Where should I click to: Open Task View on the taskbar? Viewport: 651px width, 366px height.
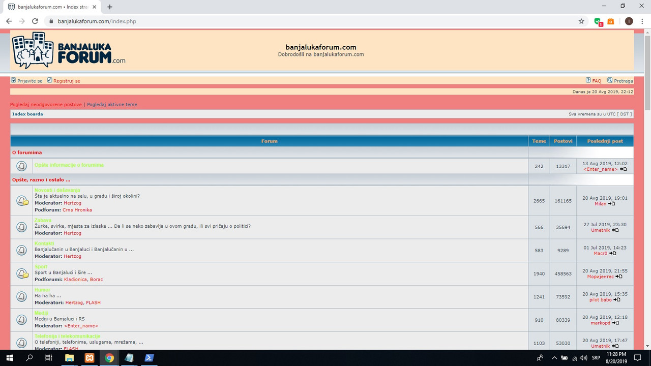click(x=49, y=358)
